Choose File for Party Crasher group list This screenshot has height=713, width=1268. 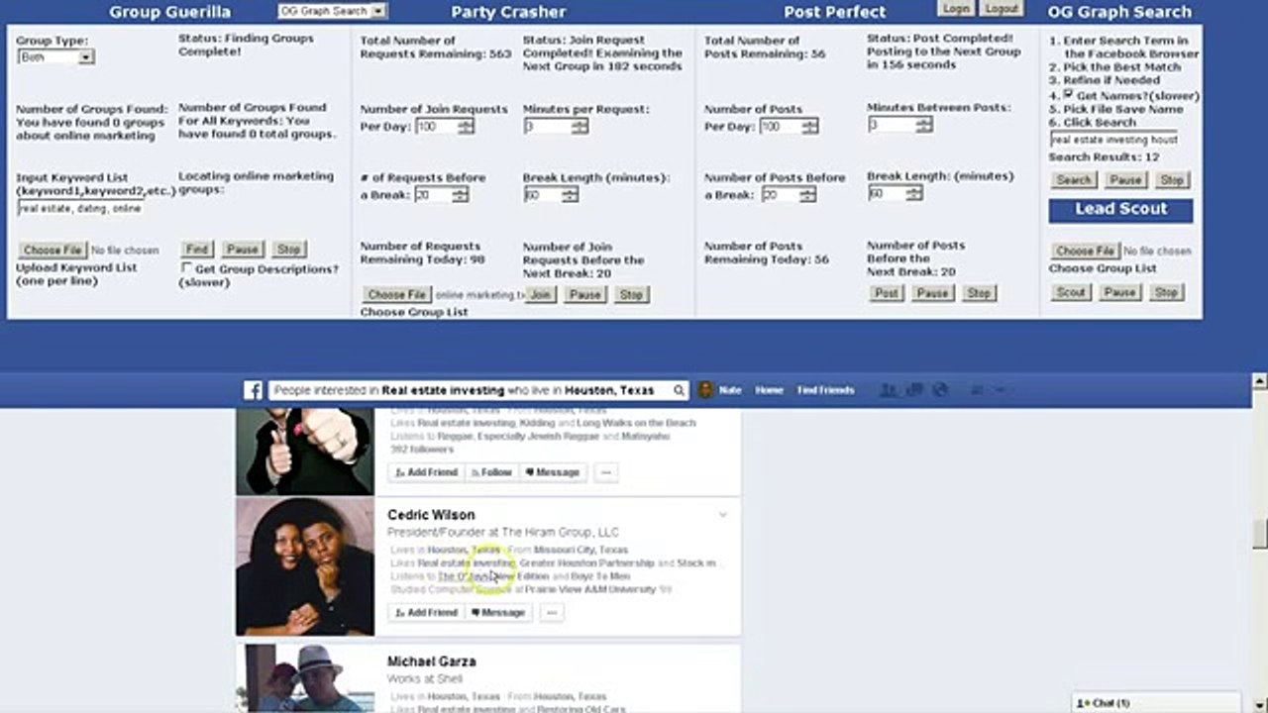tap(397, 294)
